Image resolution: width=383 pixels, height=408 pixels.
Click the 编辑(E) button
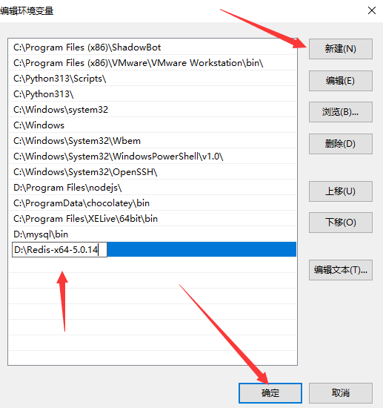tap(340, 81)
